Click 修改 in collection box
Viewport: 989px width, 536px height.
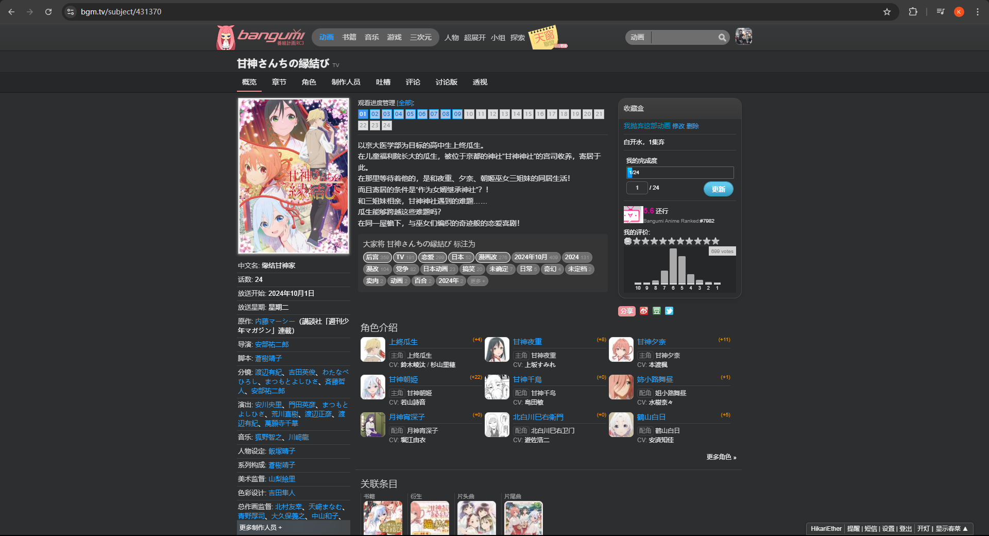coord(678,126)
